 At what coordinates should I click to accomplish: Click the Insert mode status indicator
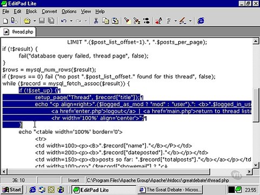(73, 180)
